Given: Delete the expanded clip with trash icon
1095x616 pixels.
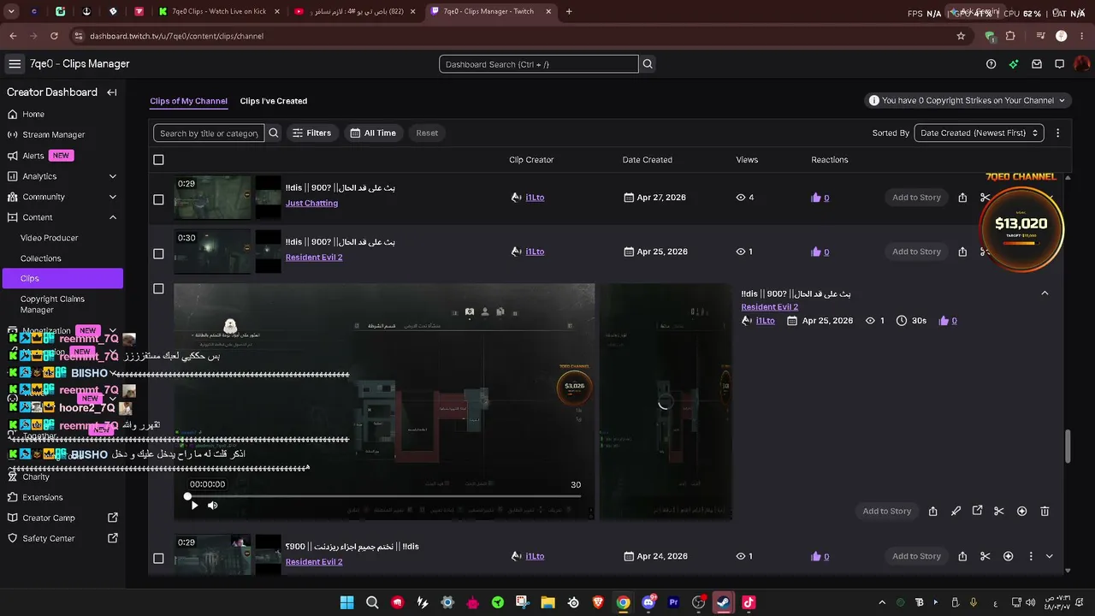Looking at the screenshot, I should (x=1045, y=512).
